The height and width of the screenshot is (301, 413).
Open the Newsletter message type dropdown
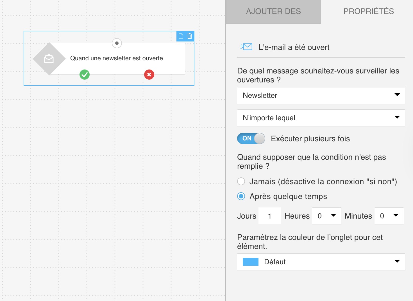(x=321, y=96)
